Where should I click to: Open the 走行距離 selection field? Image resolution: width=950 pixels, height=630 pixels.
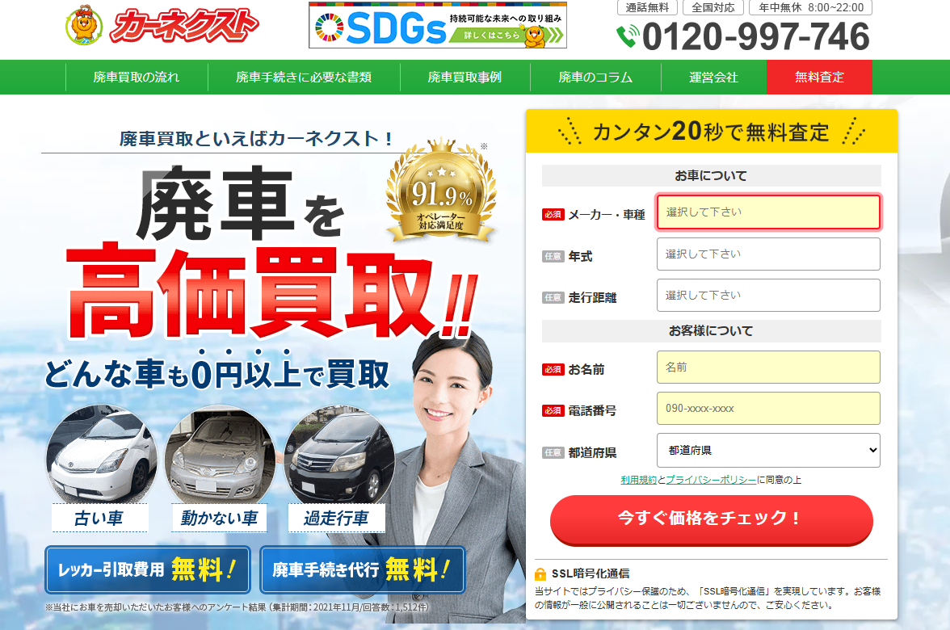pyautogui.click(x=768, y=295)
